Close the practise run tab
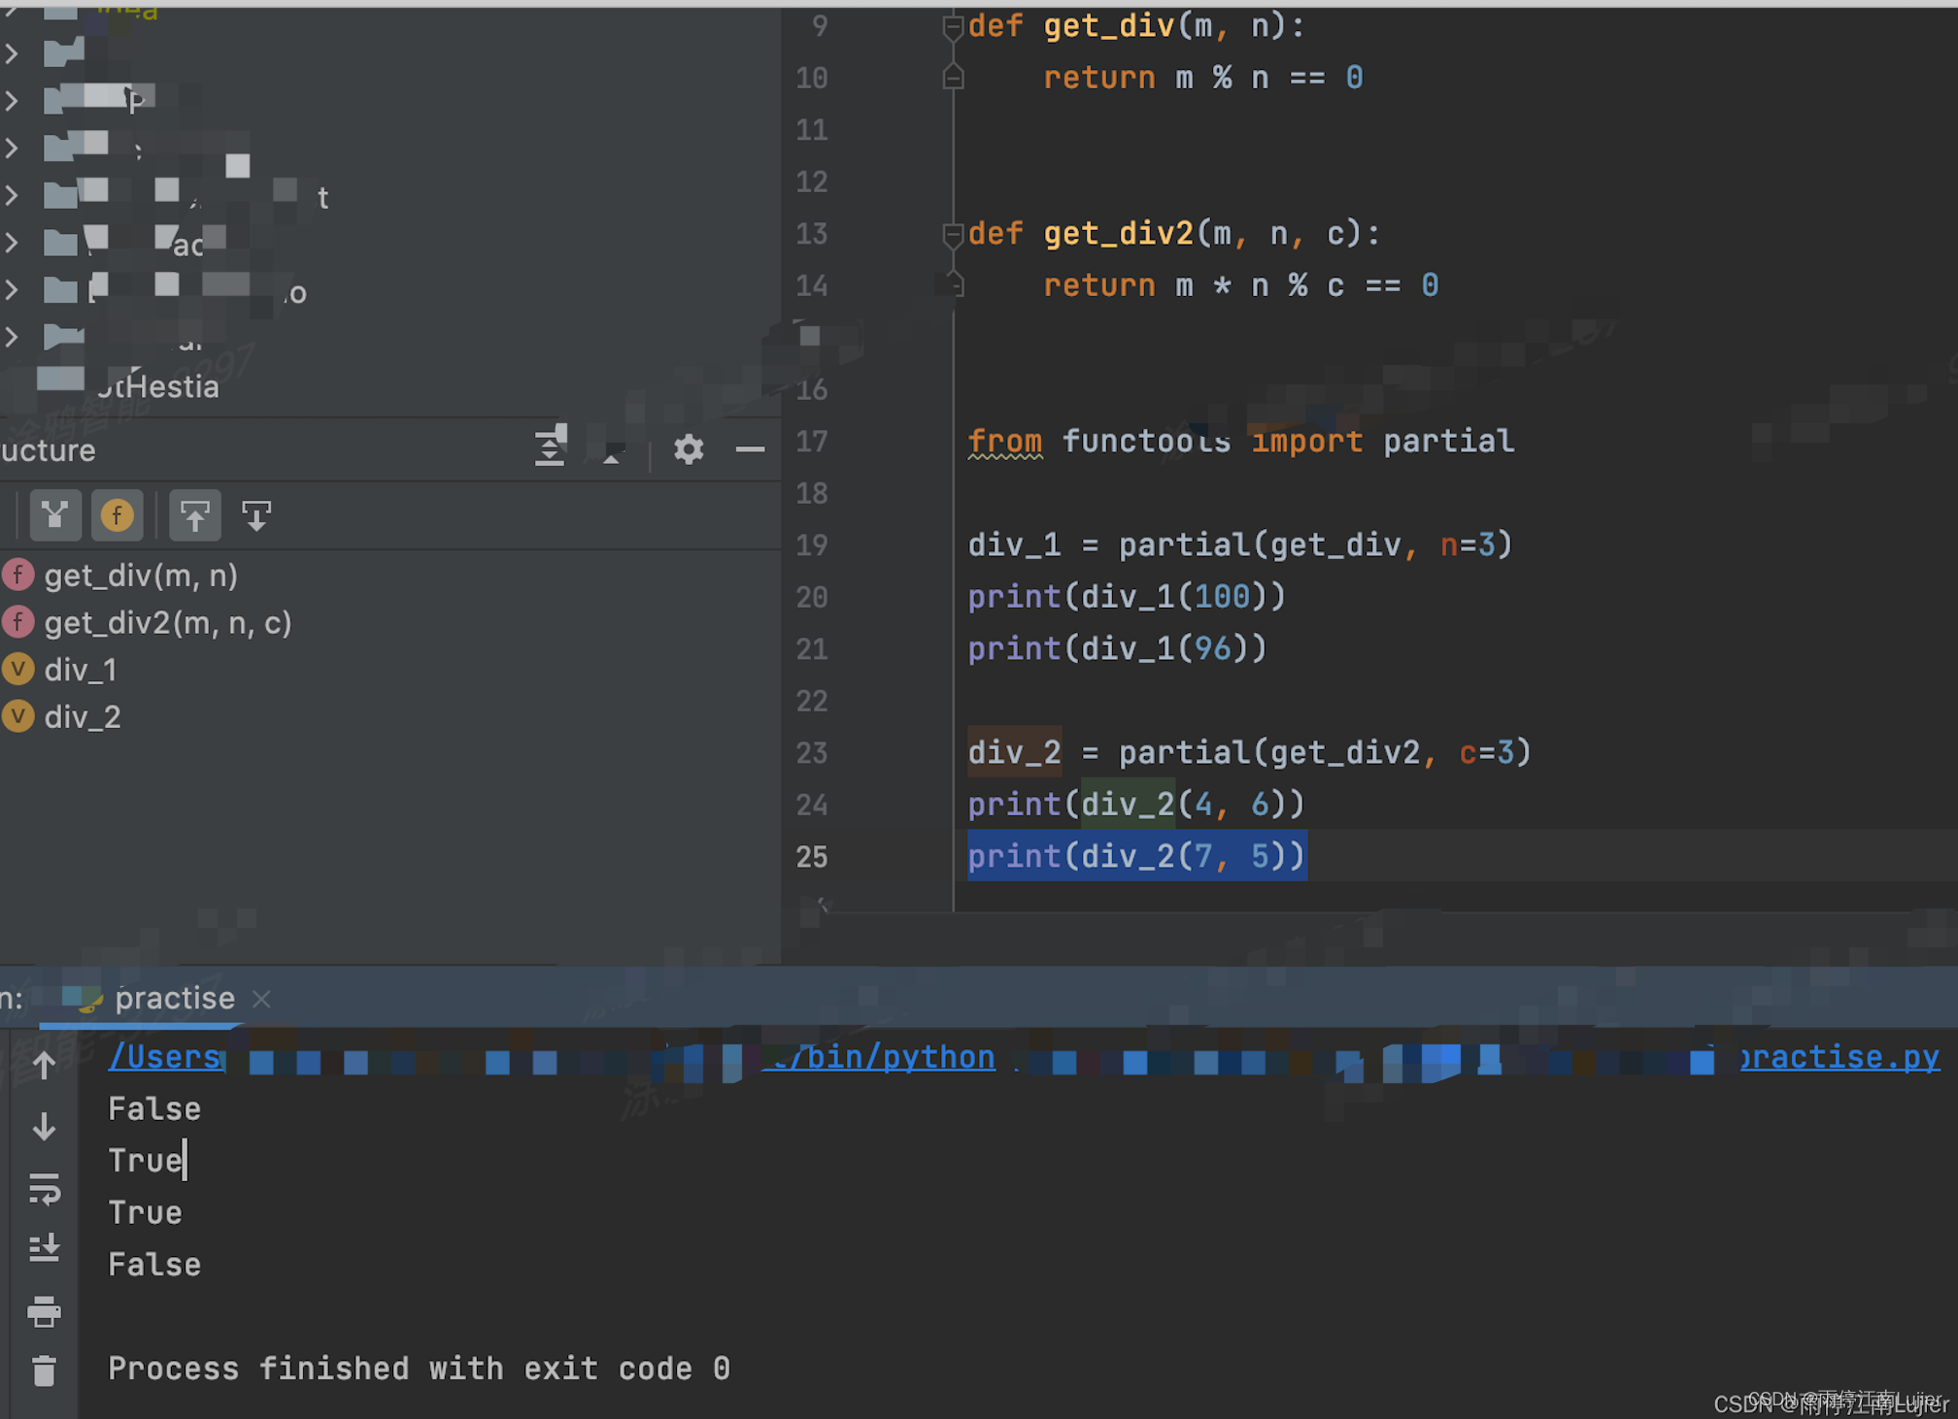Image resolution: width=1958 pixels, height=1419 pixels. click(x=261, y=999)
